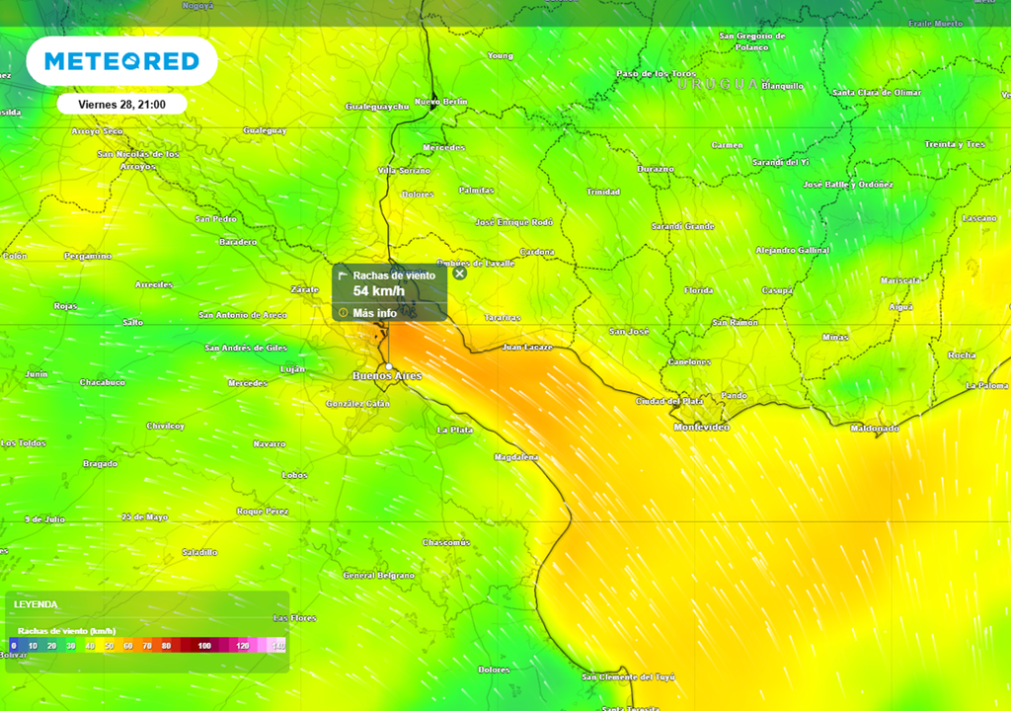This screenshot has height=711, width=1011.
Task: Click the white 140 km/h color swatch
Action: (x=277, y=646)
